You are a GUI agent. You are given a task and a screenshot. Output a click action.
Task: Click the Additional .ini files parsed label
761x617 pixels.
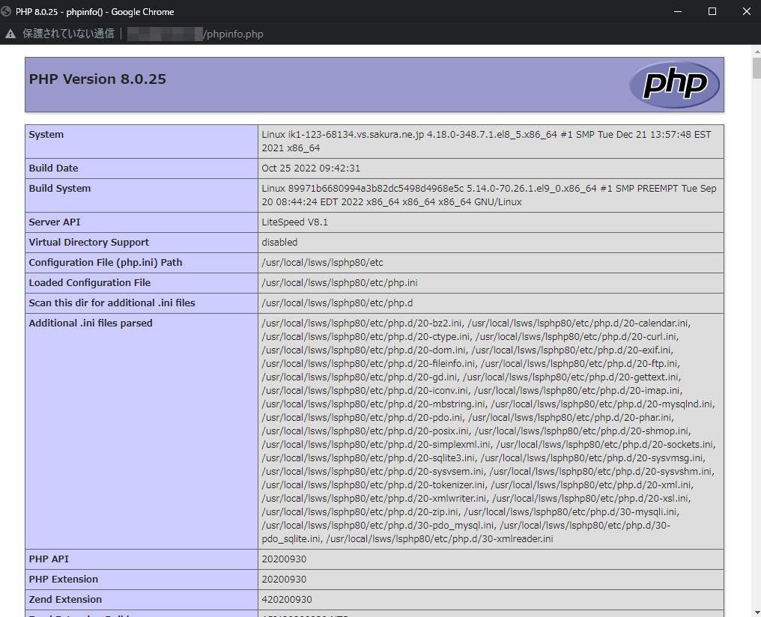90,323
